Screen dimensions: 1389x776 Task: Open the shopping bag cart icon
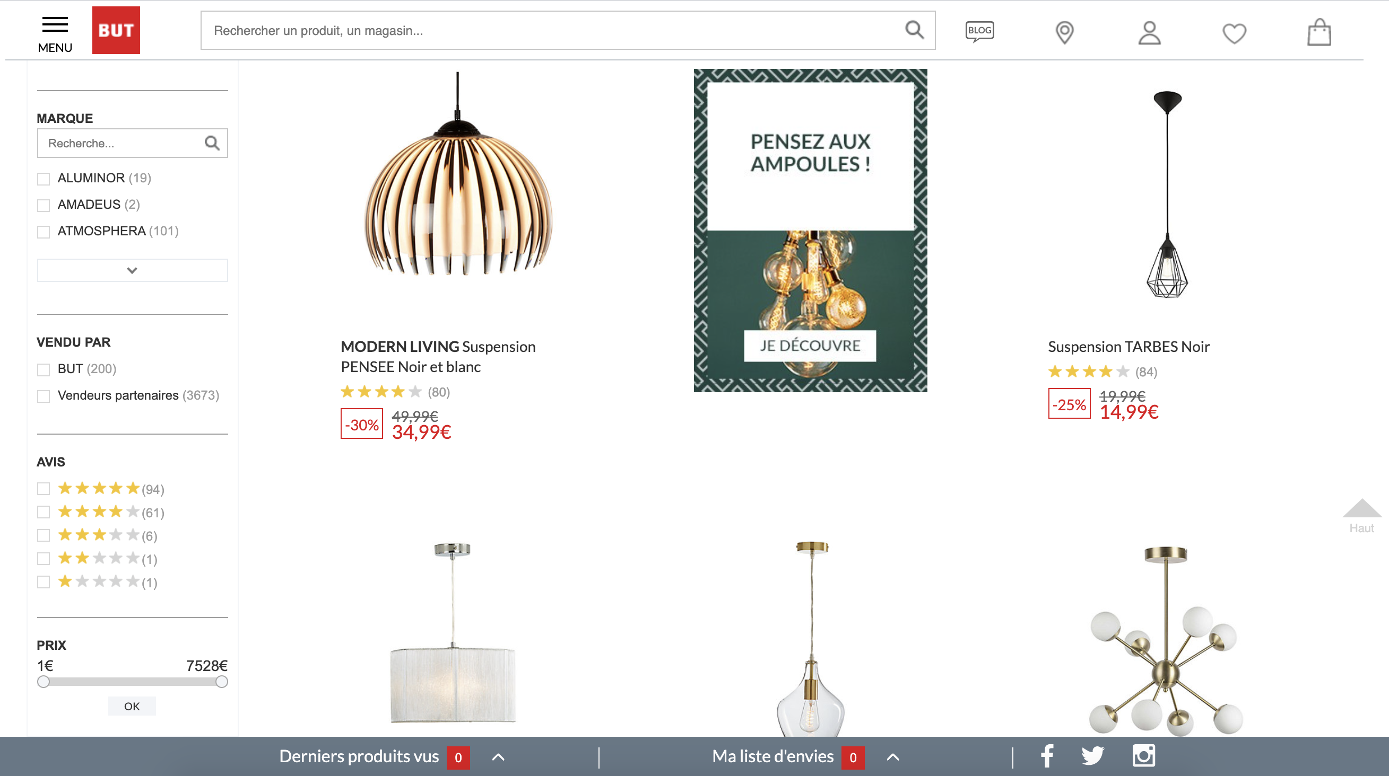tap(1319, 32)
